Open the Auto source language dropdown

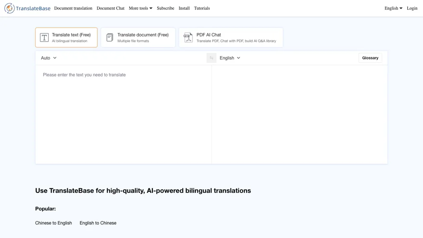[49, 58]
